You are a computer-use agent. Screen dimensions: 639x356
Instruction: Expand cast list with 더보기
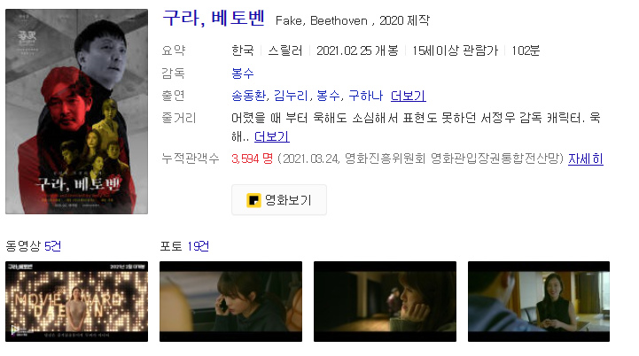pos(409,96)
